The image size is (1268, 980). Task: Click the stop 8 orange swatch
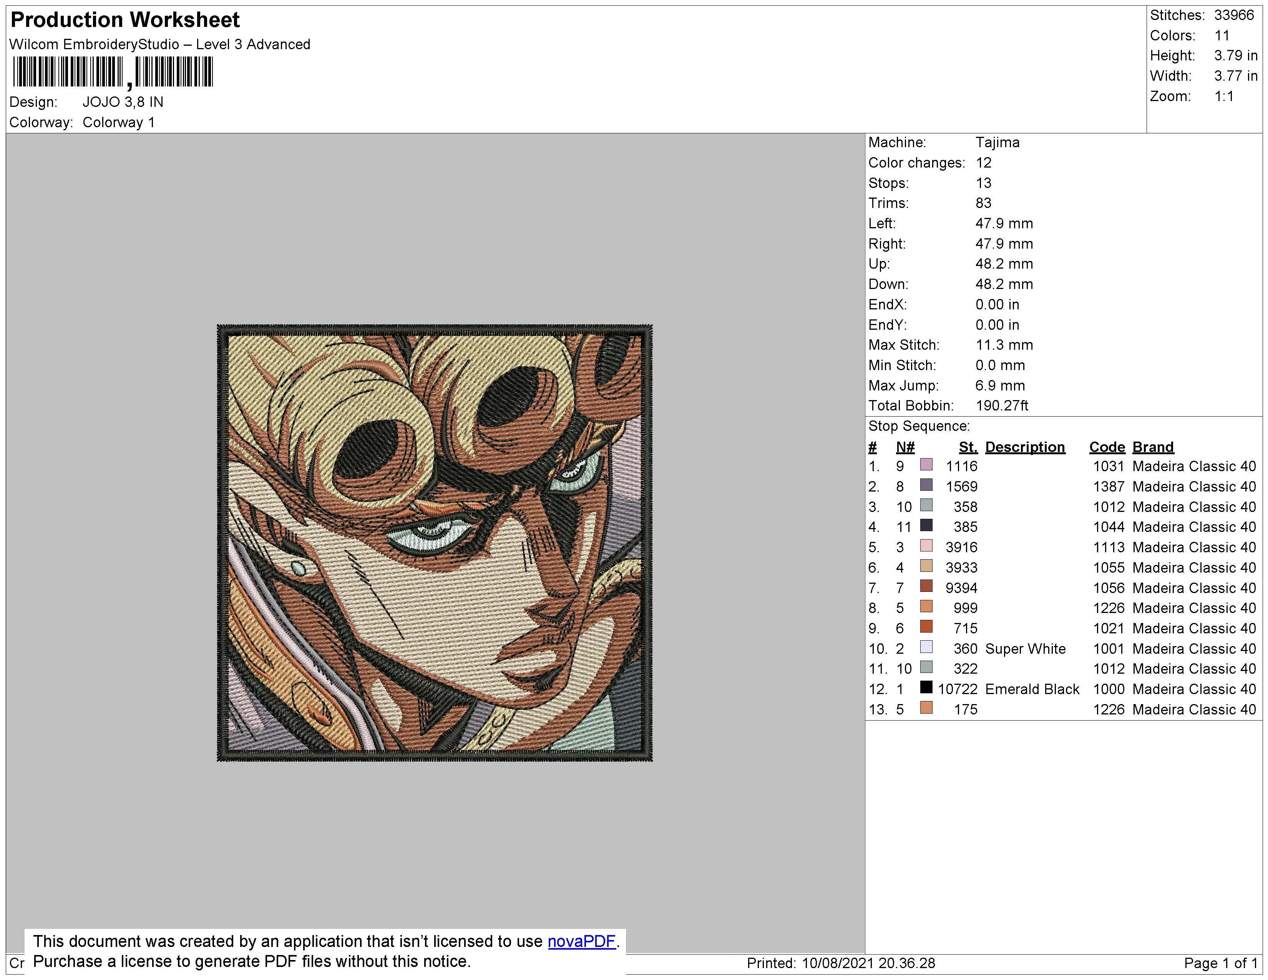coord(927,607)
